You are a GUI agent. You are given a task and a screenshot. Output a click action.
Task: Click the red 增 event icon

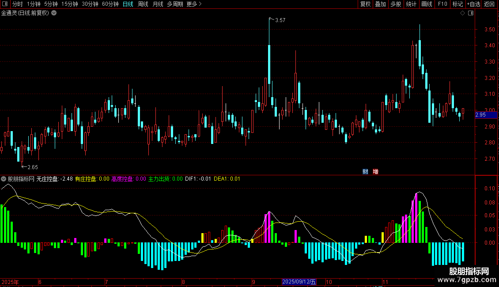(375, 172)
